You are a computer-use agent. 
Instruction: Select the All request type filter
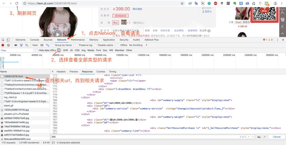pos(59,50)
